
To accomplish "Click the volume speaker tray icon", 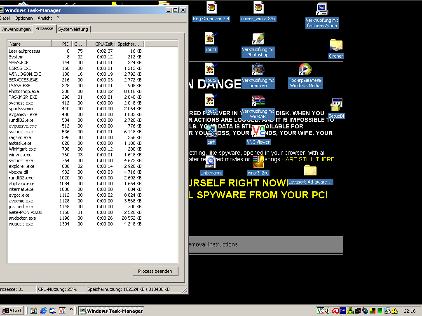I will pos(328,311).
